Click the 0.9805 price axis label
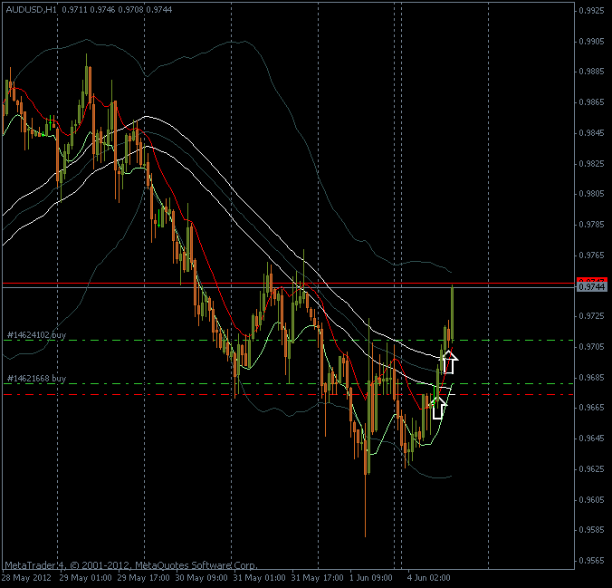The width and height of the screenshot is (612, 588). tap(592, 194)
